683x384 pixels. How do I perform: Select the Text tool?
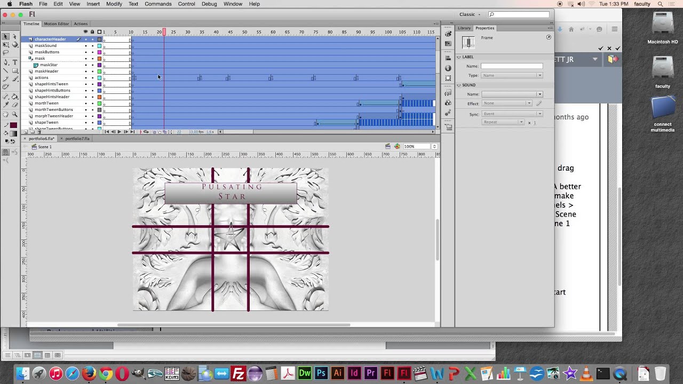tap(14, 62)
